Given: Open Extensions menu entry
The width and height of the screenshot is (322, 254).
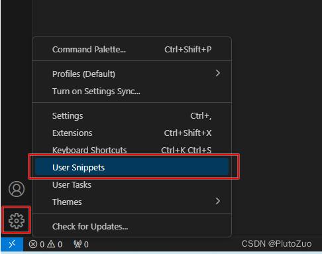Looking at the screenshot, I should tap(132, 133).
